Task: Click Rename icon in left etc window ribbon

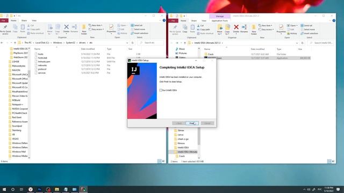Action: tap(74, 28)
